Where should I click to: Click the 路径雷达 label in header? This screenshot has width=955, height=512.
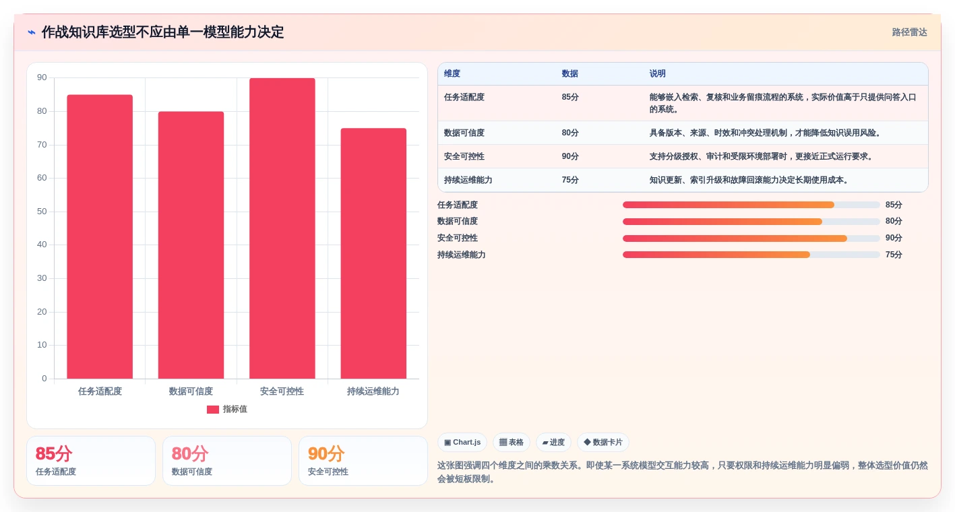pos(909,32)
